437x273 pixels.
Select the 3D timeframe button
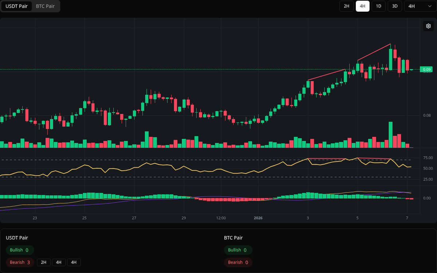click(394, 6)
